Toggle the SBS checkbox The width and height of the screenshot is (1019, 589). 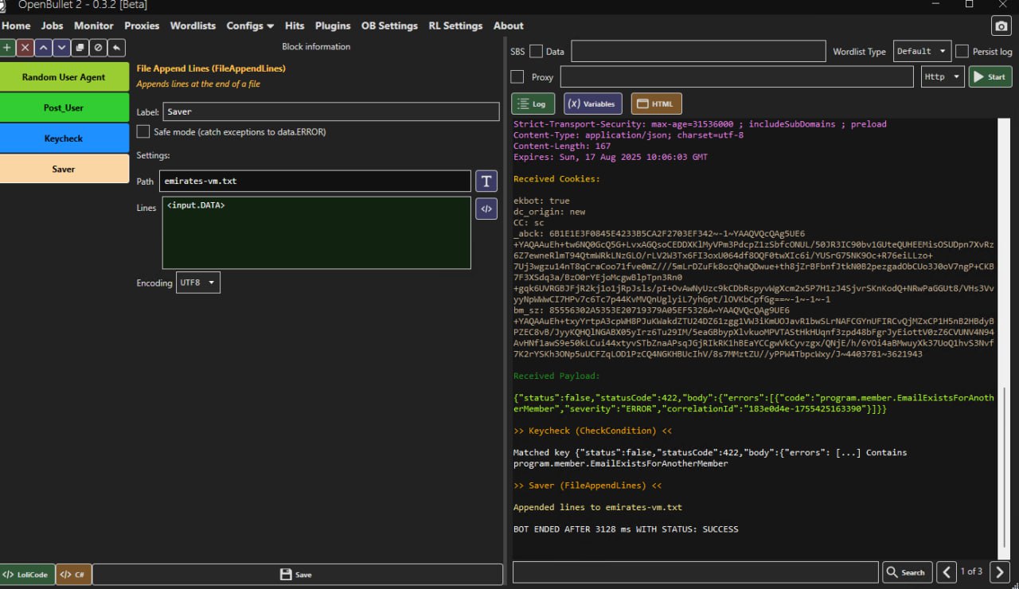(536, 52)
